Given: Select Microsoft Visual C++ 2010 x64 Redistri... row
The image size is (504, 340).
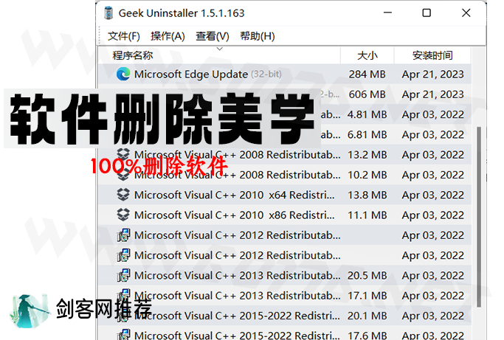Looking at the screenshot, I should pos(285,195).
